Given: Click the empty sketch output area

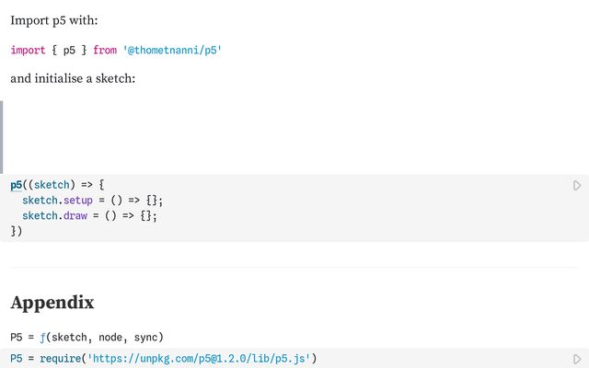Looking at the screenshot, I should click(x=294, y=136).
